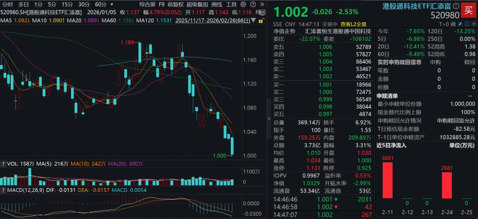The image size is (478, 219).
Task: Toggle 超级叠加 overlay mode
Action: coord(197,4)
